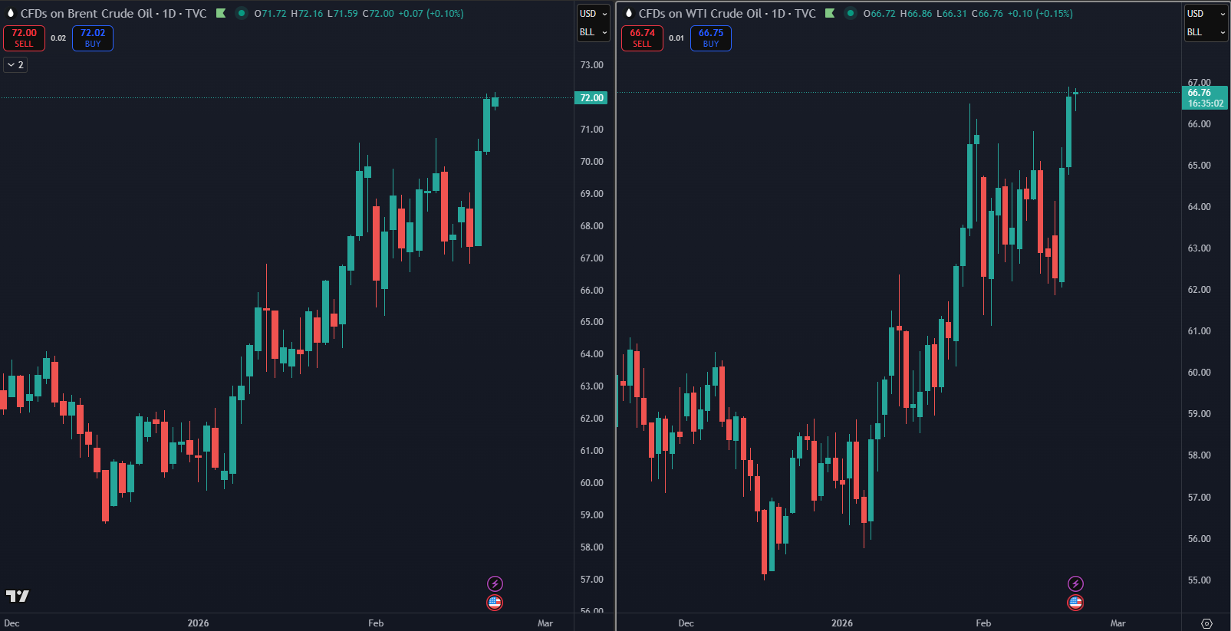Click the green market status dot on WTI chart
Image resolution: width=1231 pixels, height=631 pixels.
click(x=850, y=13)
